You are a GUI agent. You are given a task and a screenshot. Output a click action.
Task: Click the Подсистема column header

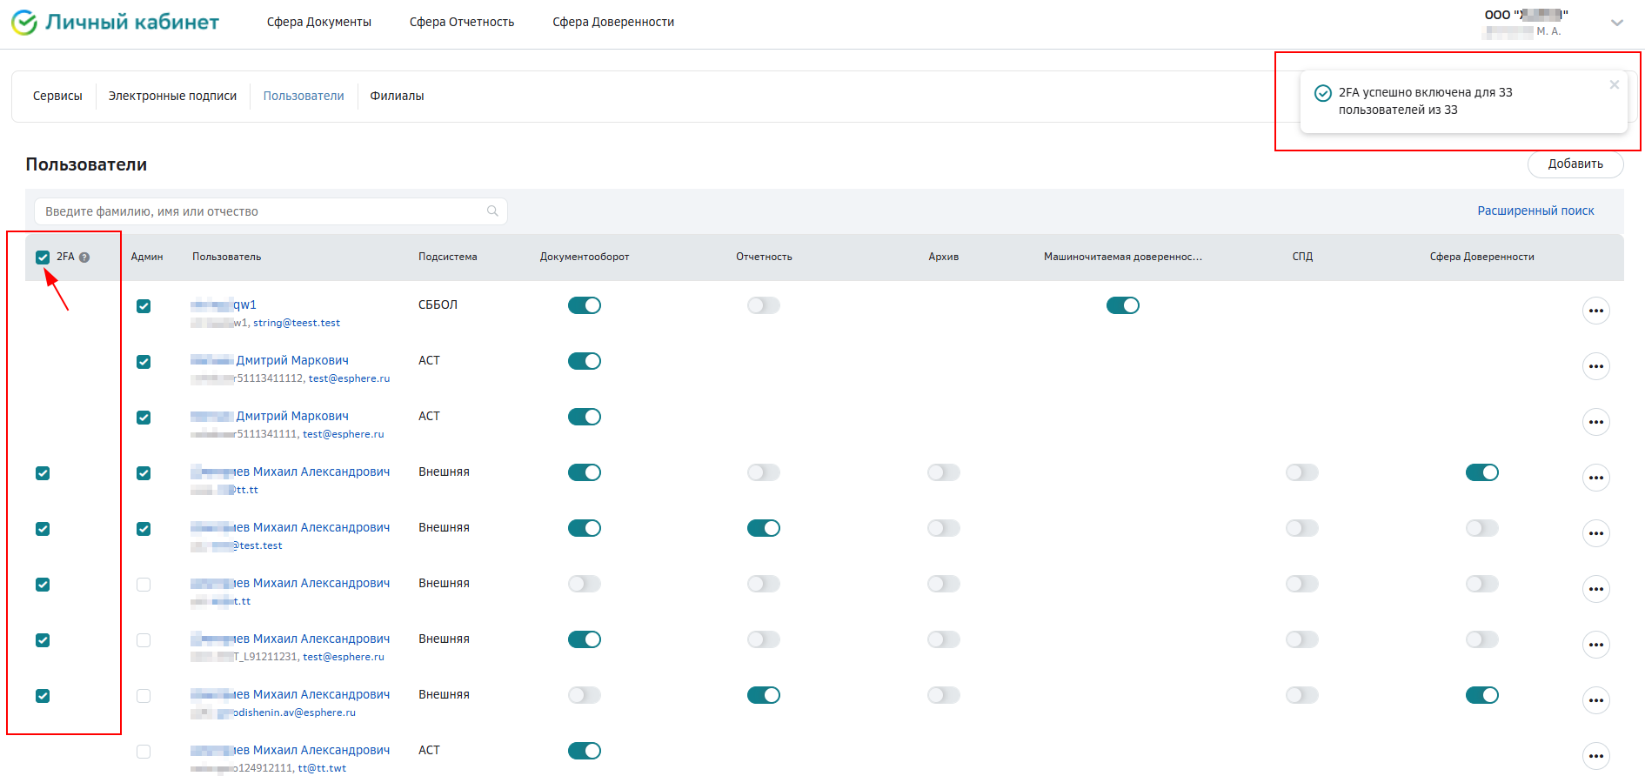pyautogui.click(x=448, y=258)
